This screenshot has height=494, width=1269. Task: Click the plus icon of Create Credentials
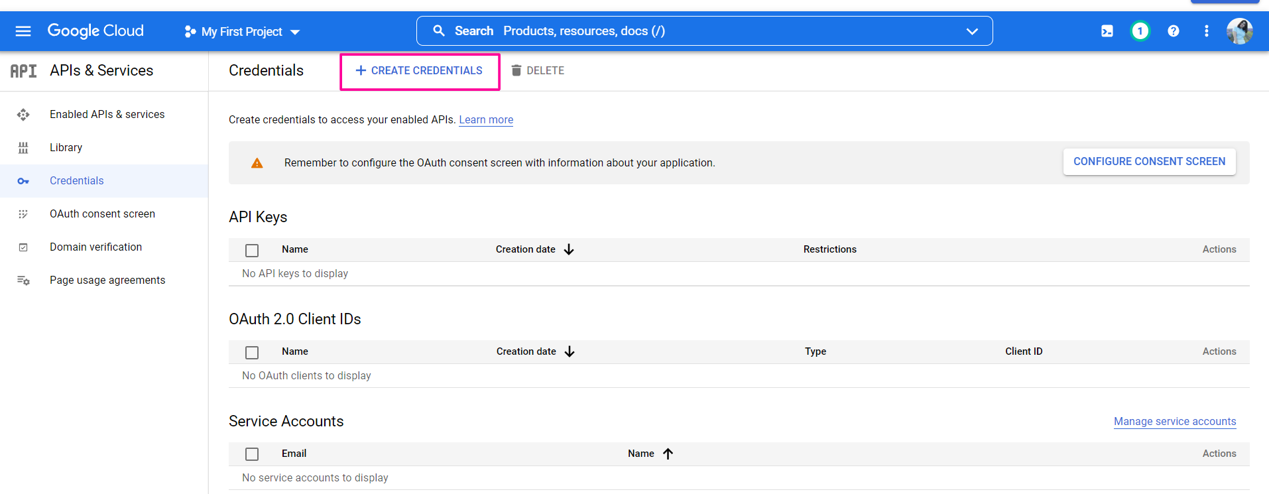pos(361,70)
